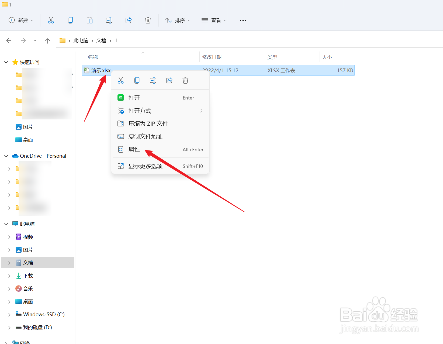Image resolution: width=443 pixels, height=344 pixels.
Task: Rename the file via context menu icon
Action: coord(153,80)
